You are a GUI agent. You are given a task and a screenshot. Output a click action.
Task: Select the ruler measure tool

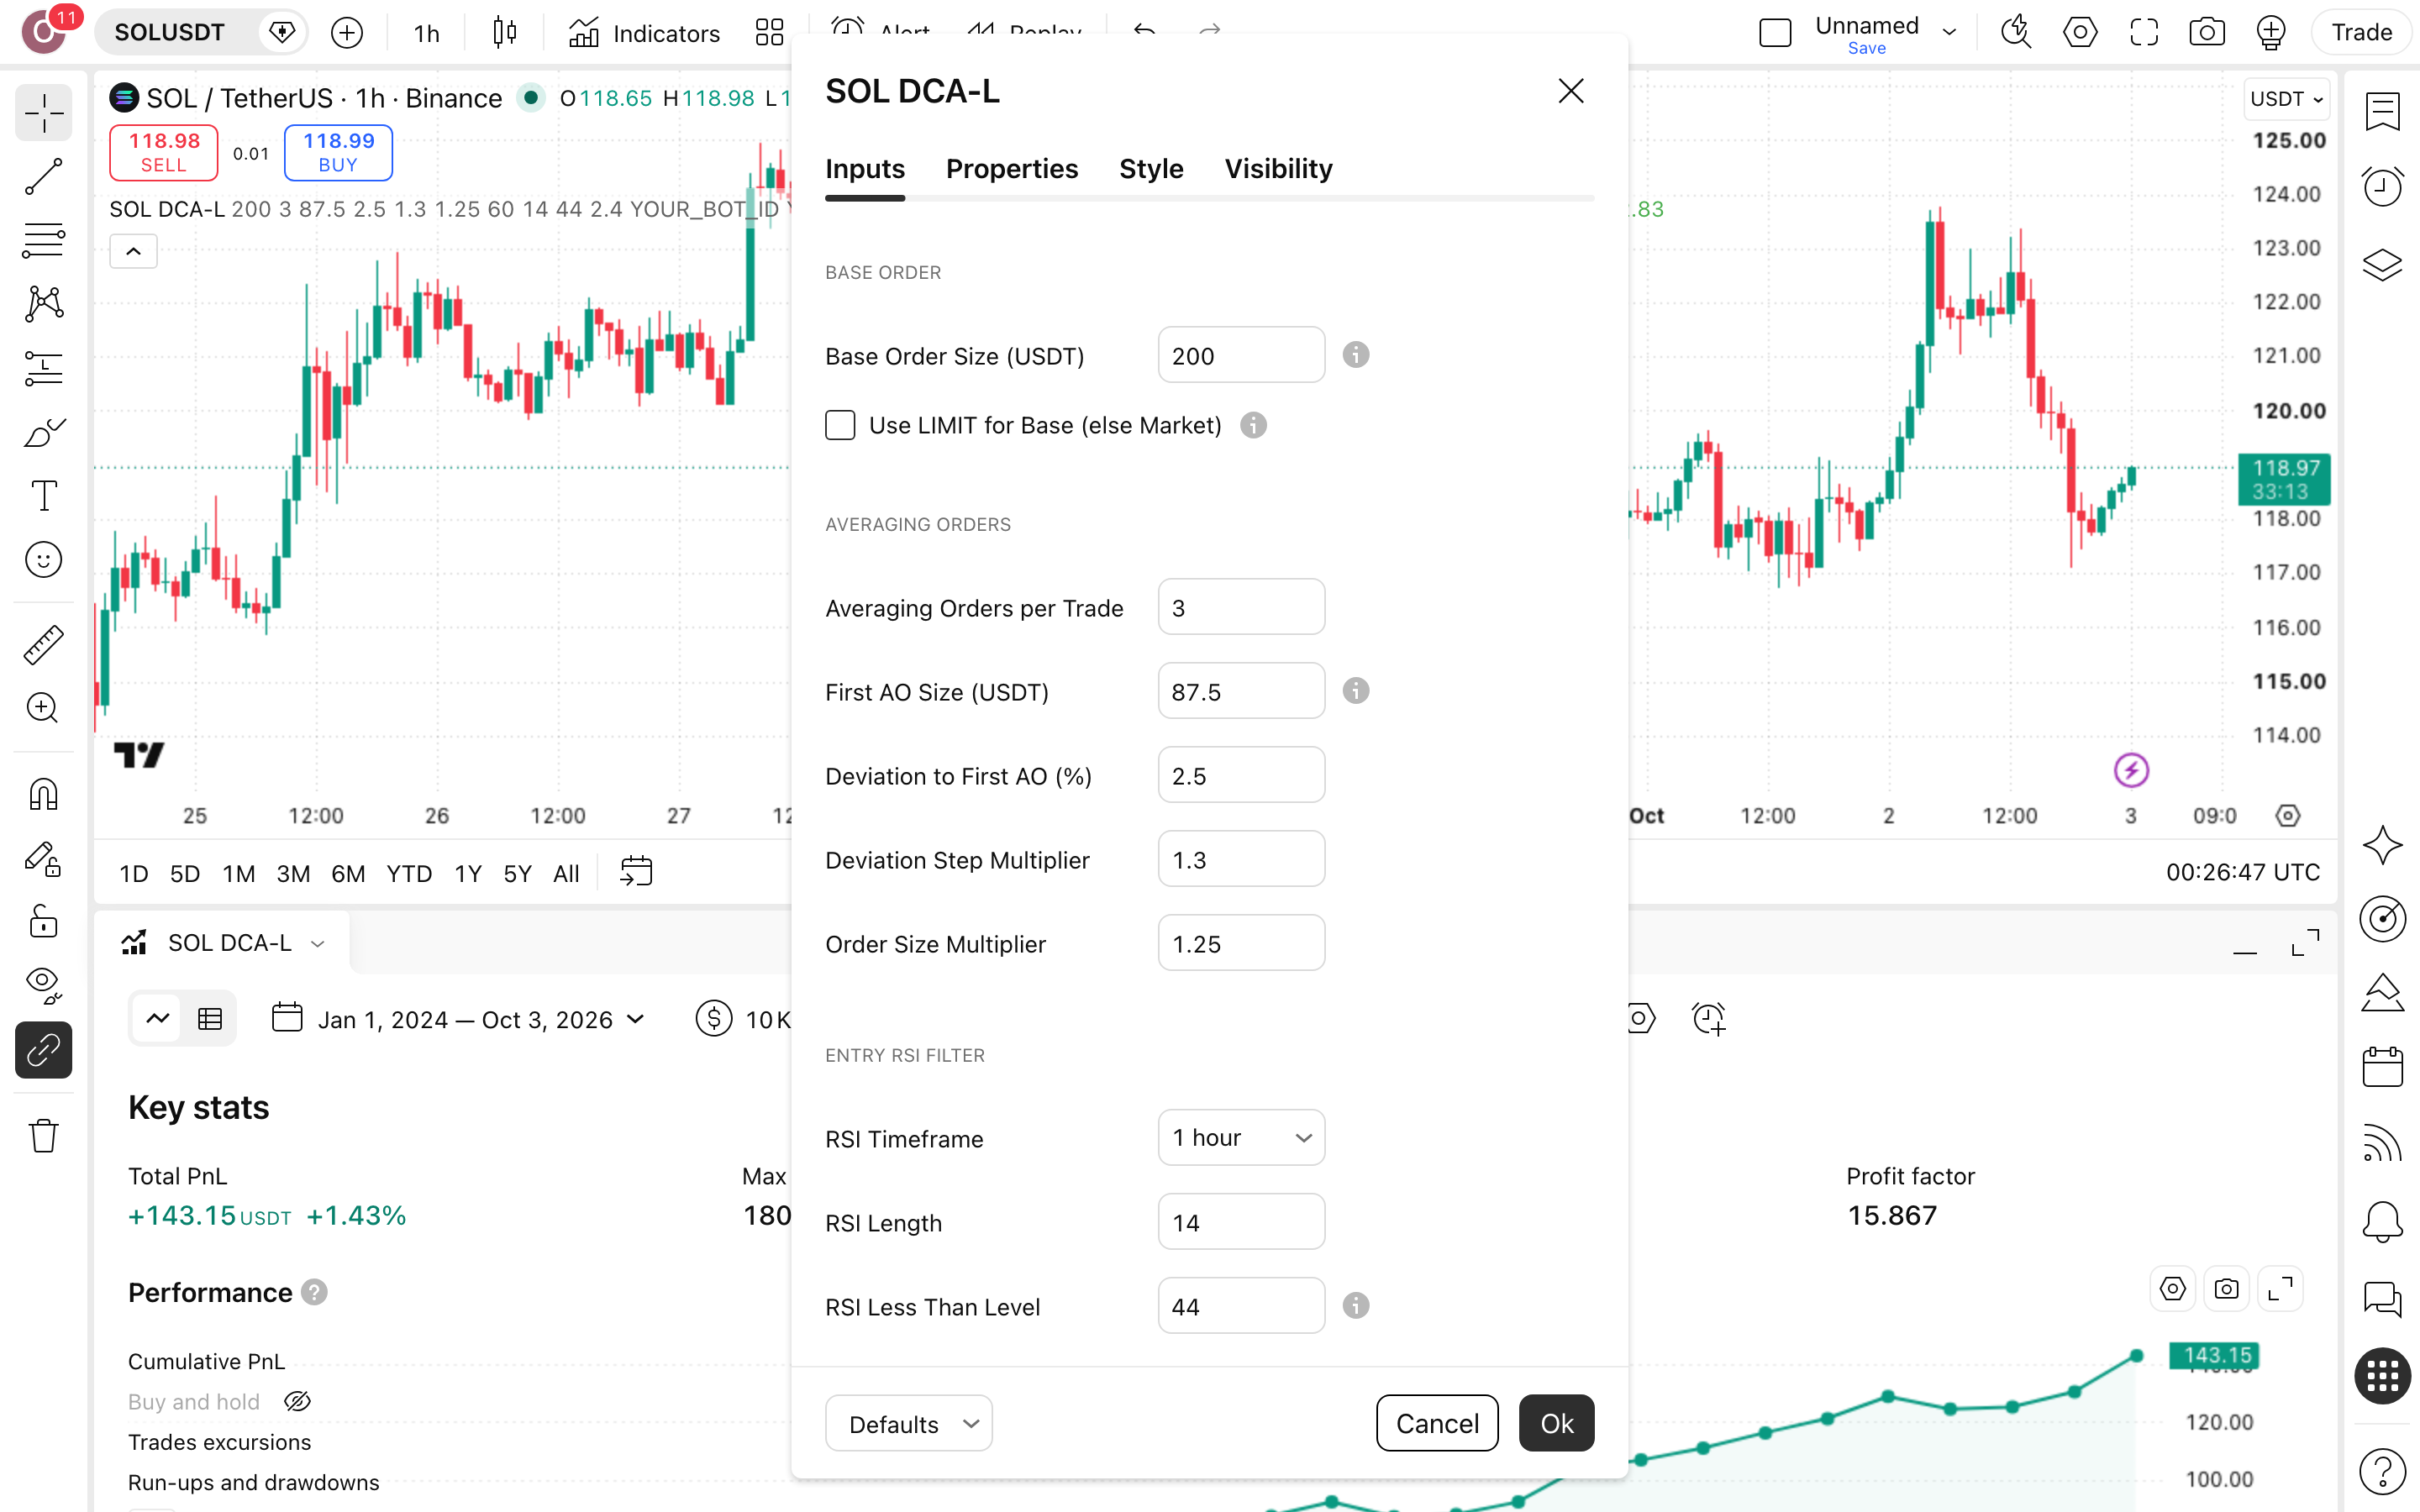click(43, 645)
